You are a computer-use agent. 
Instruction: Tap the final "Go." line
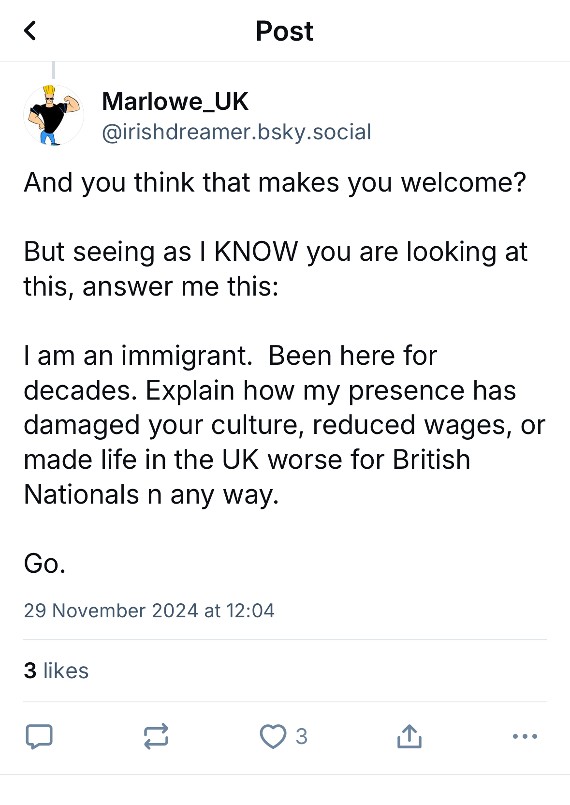click(44, 564)
